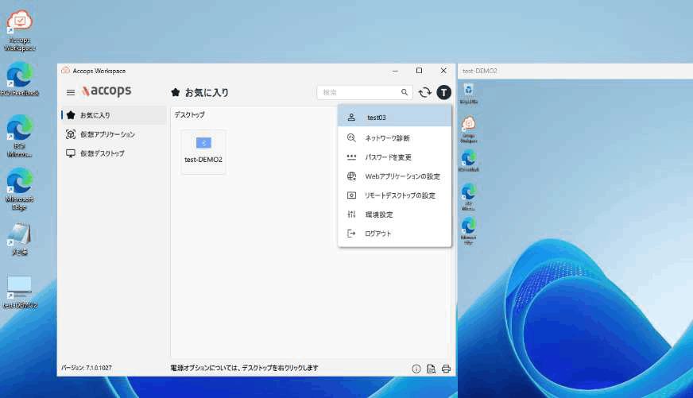Click the printer icon in status bar
The height and width of the screenshot is (398, 693).
[446, 369]
